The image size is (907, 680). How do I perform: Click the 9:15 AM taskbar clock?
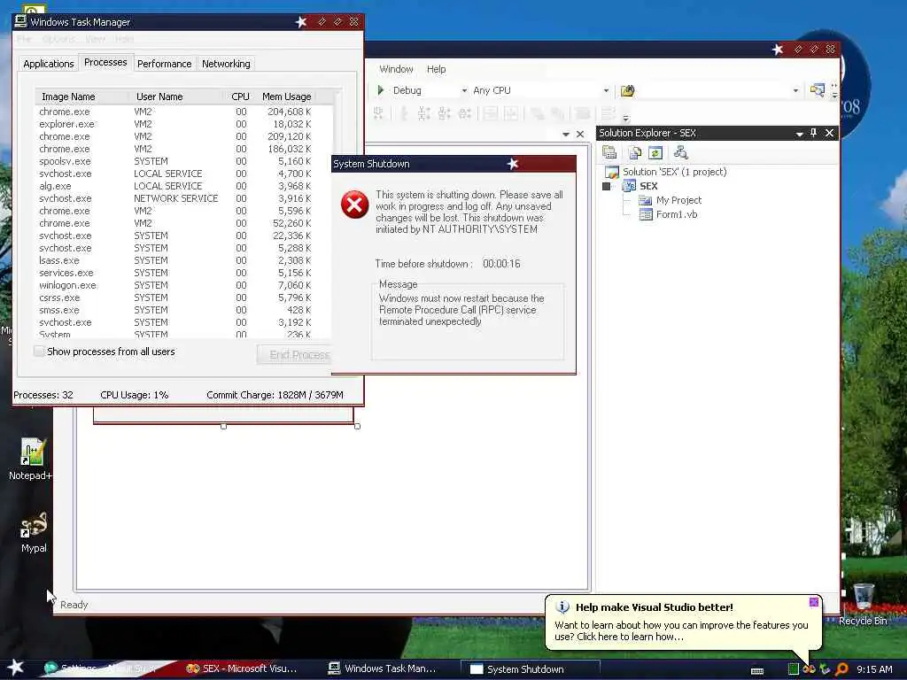pyautogui.click(x=874, y=669)
